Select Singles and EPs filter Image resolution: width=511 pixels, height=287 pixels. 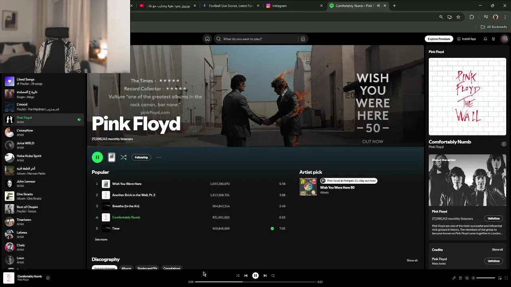tap(147, 268)
